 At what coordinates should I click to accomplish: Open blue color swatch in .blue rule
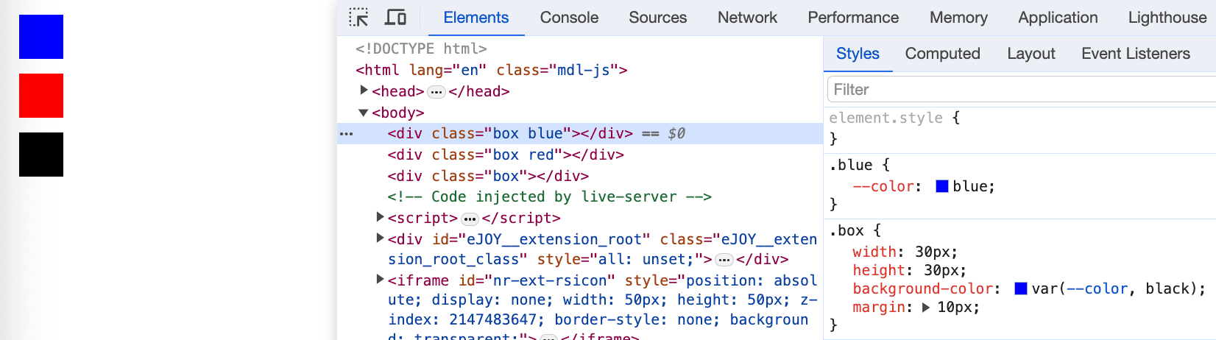click(x=941, y=186)
